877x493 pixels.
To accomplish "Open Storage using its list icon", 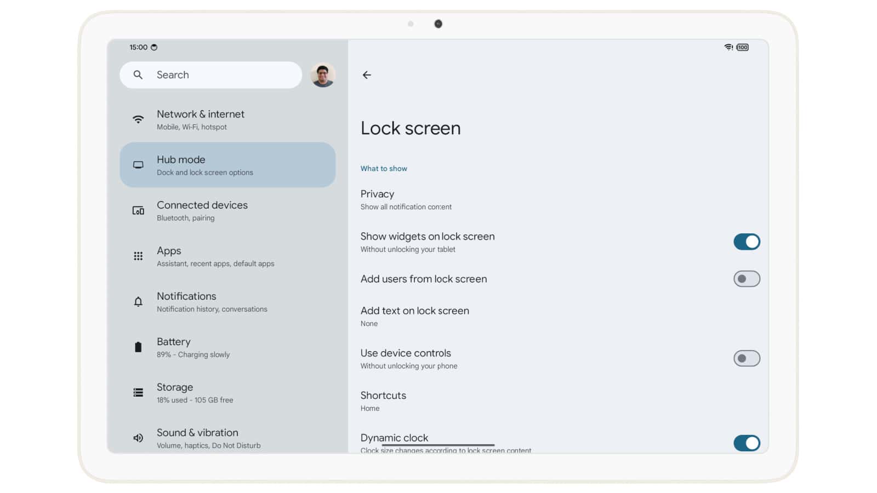I will pyautogui.click(x=138, y=392).
